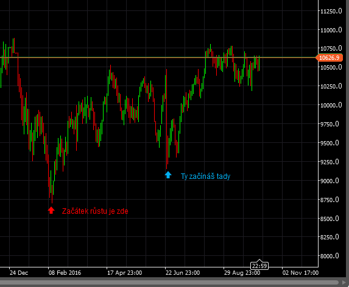
Task: Click the 10750.0 price axis label
Action: [x=331, y=48]
